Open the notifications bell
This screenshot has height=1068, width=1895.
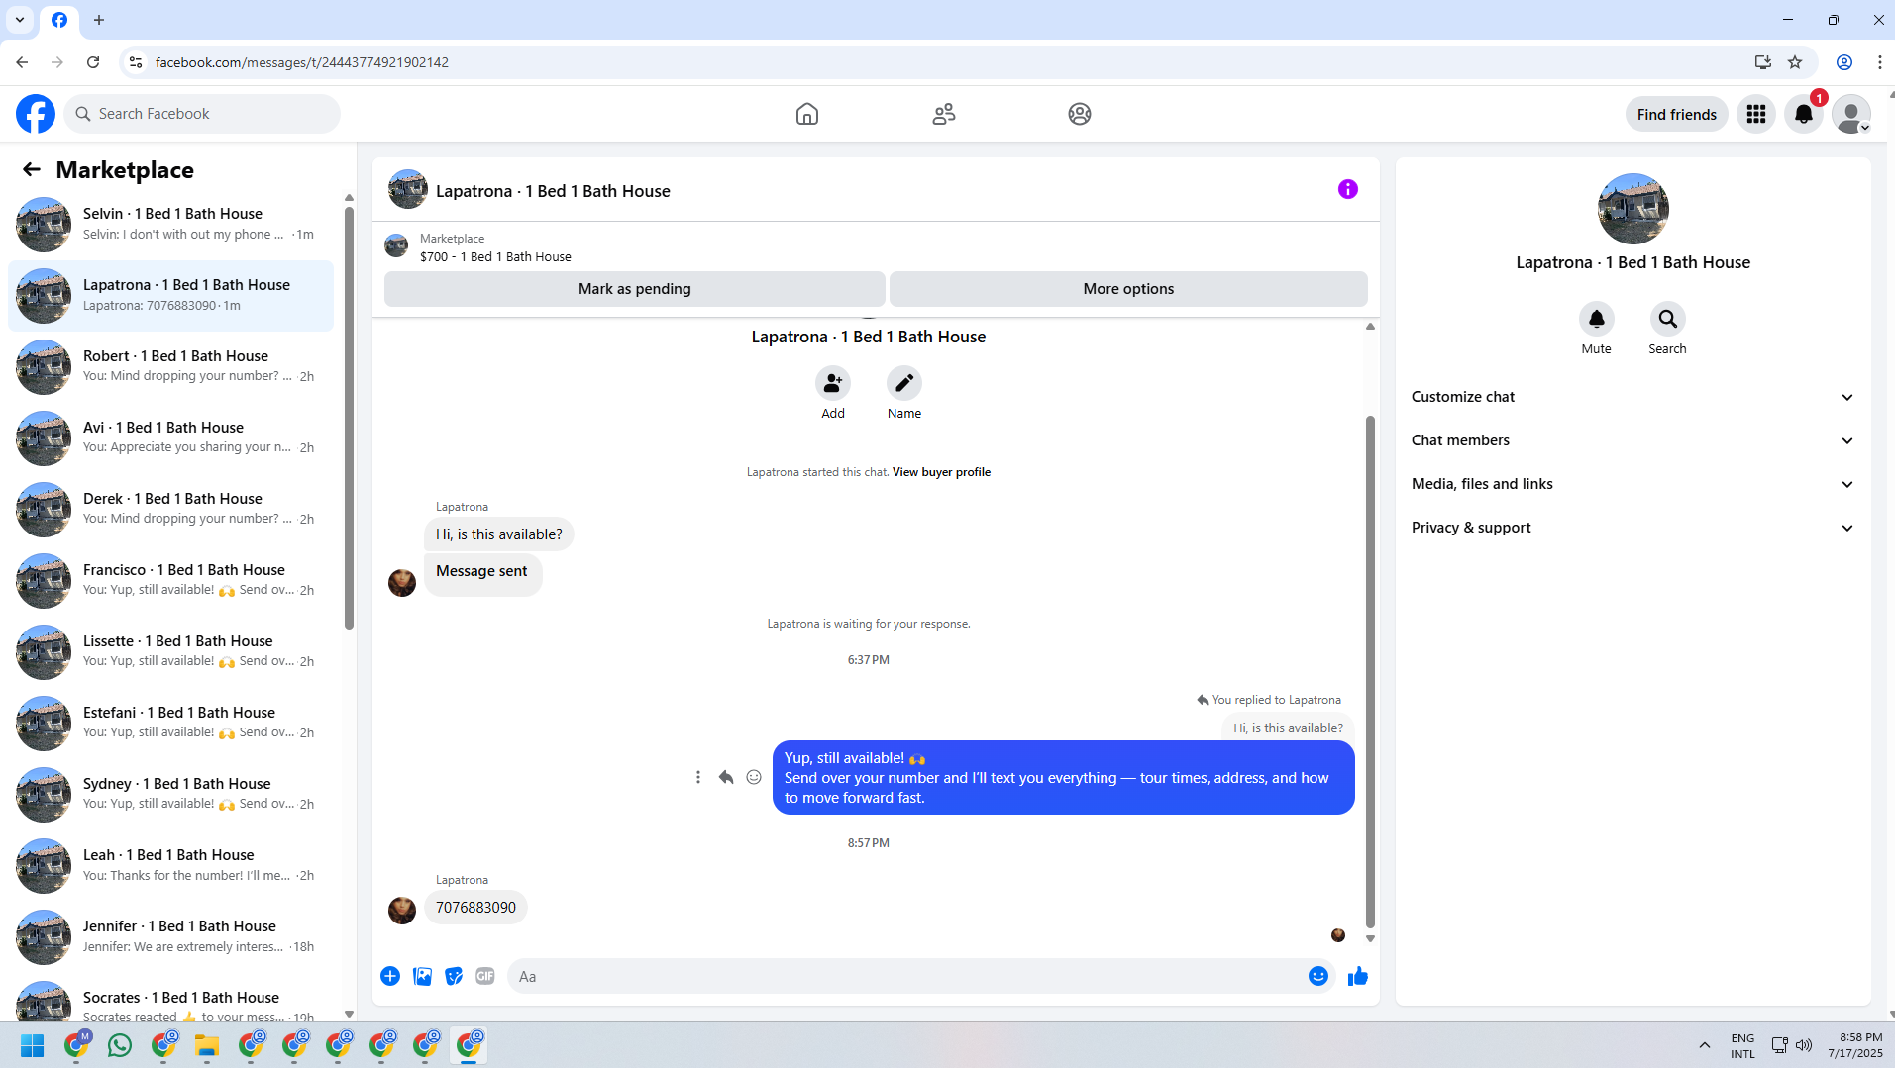(1804, 114)
